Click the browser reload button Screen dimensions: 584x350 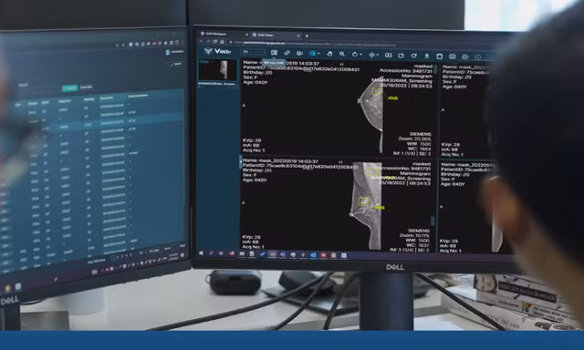pyautogui.click(x=215, y=41)
